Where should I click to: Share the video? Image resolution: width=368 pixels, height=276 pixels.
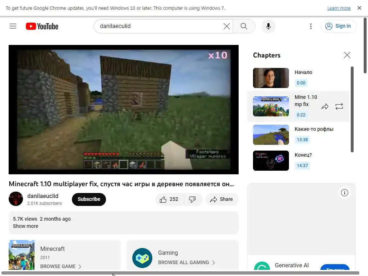pyautogui.click(x=222, y=199)
